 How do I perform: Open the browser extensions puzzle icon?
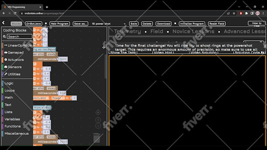[x=247, y=13]
